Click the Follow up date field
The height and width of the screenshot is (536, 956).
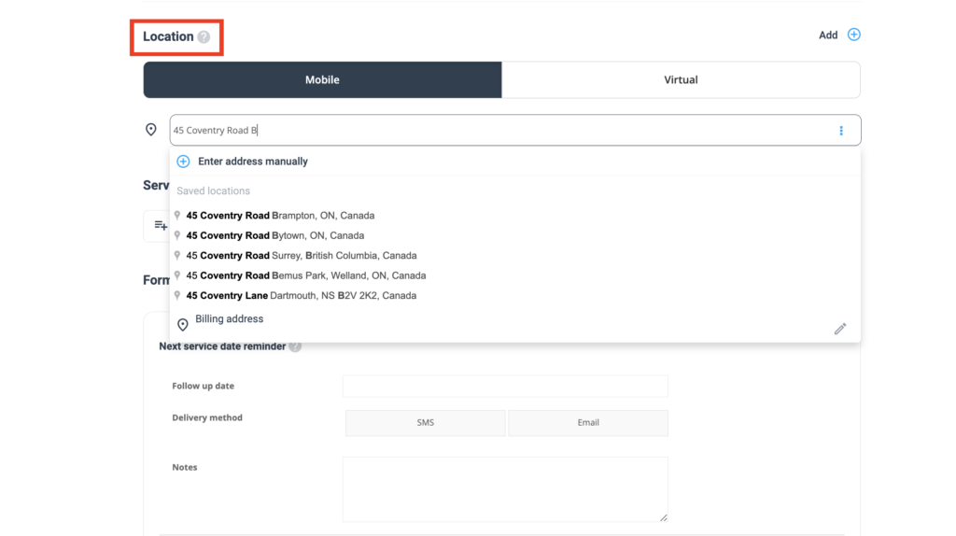coord(505,386)
